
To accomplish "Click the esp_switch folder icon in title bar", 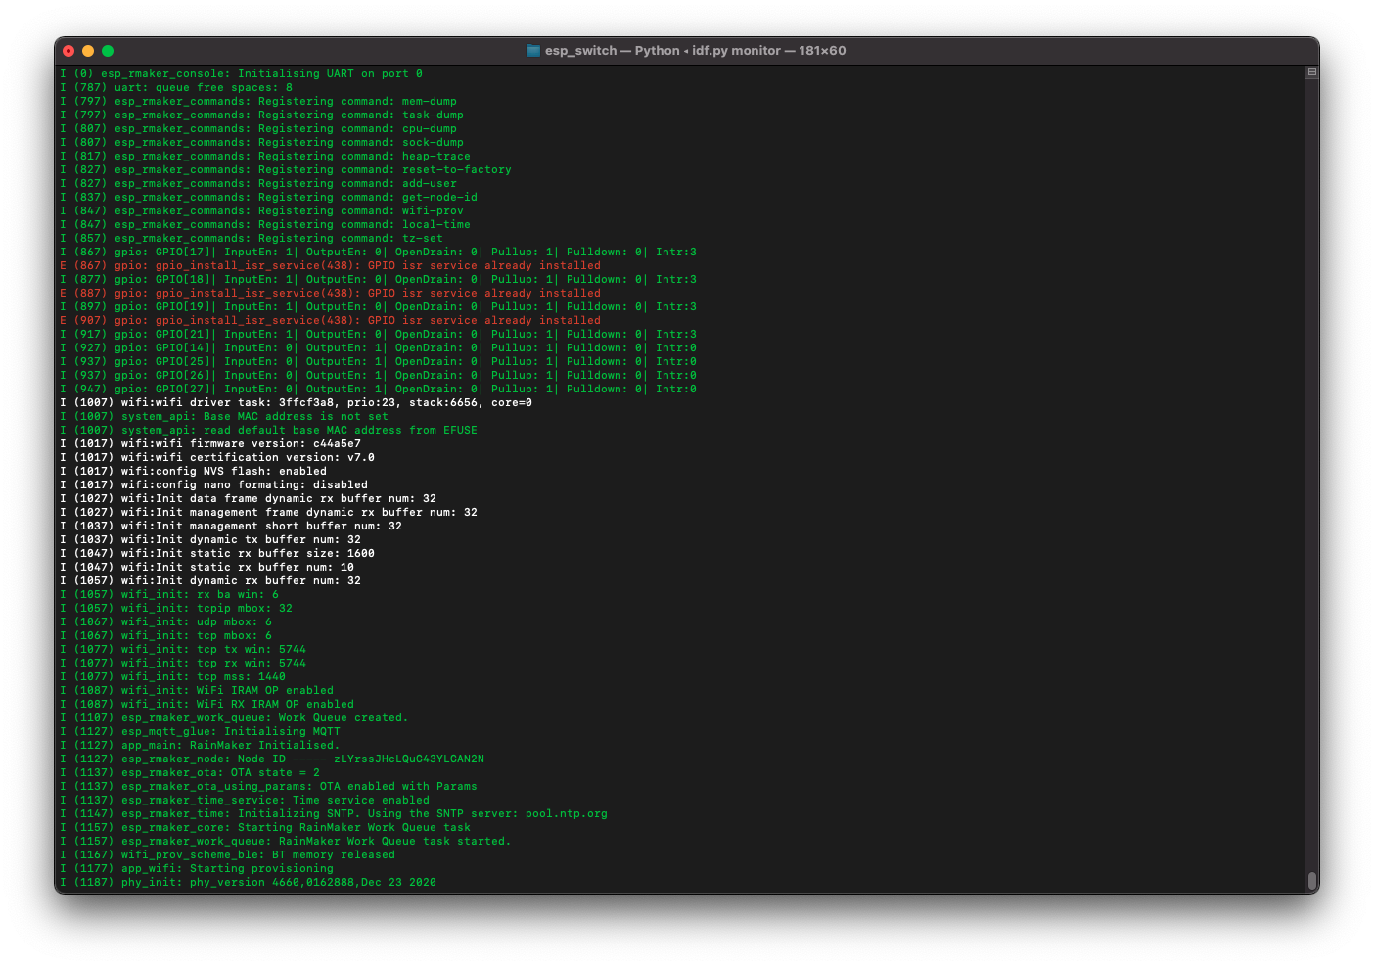I will tap(533, 51).
